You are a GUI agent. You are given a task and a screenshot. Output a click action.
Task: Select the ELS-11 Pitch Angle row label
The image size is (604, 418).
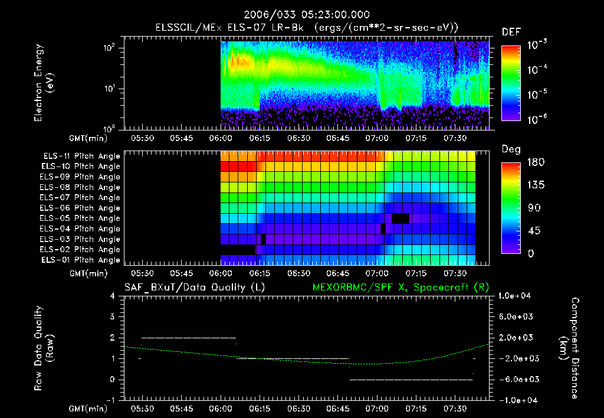click(81, 156)
